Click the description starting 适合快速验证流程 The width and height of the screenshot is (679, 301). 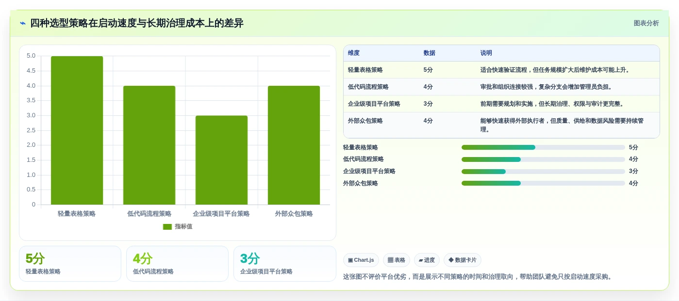point(555,70)
